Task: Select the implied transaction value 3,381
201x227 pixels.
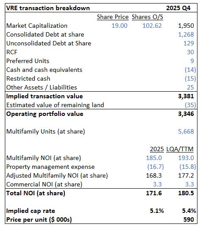Action: (186, 96)
